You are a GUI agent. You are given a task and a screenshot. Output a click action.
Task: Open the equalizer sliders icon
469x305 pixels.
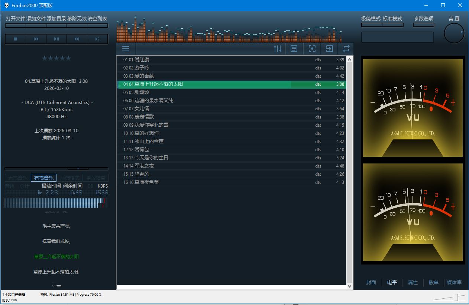coord(277,49)
